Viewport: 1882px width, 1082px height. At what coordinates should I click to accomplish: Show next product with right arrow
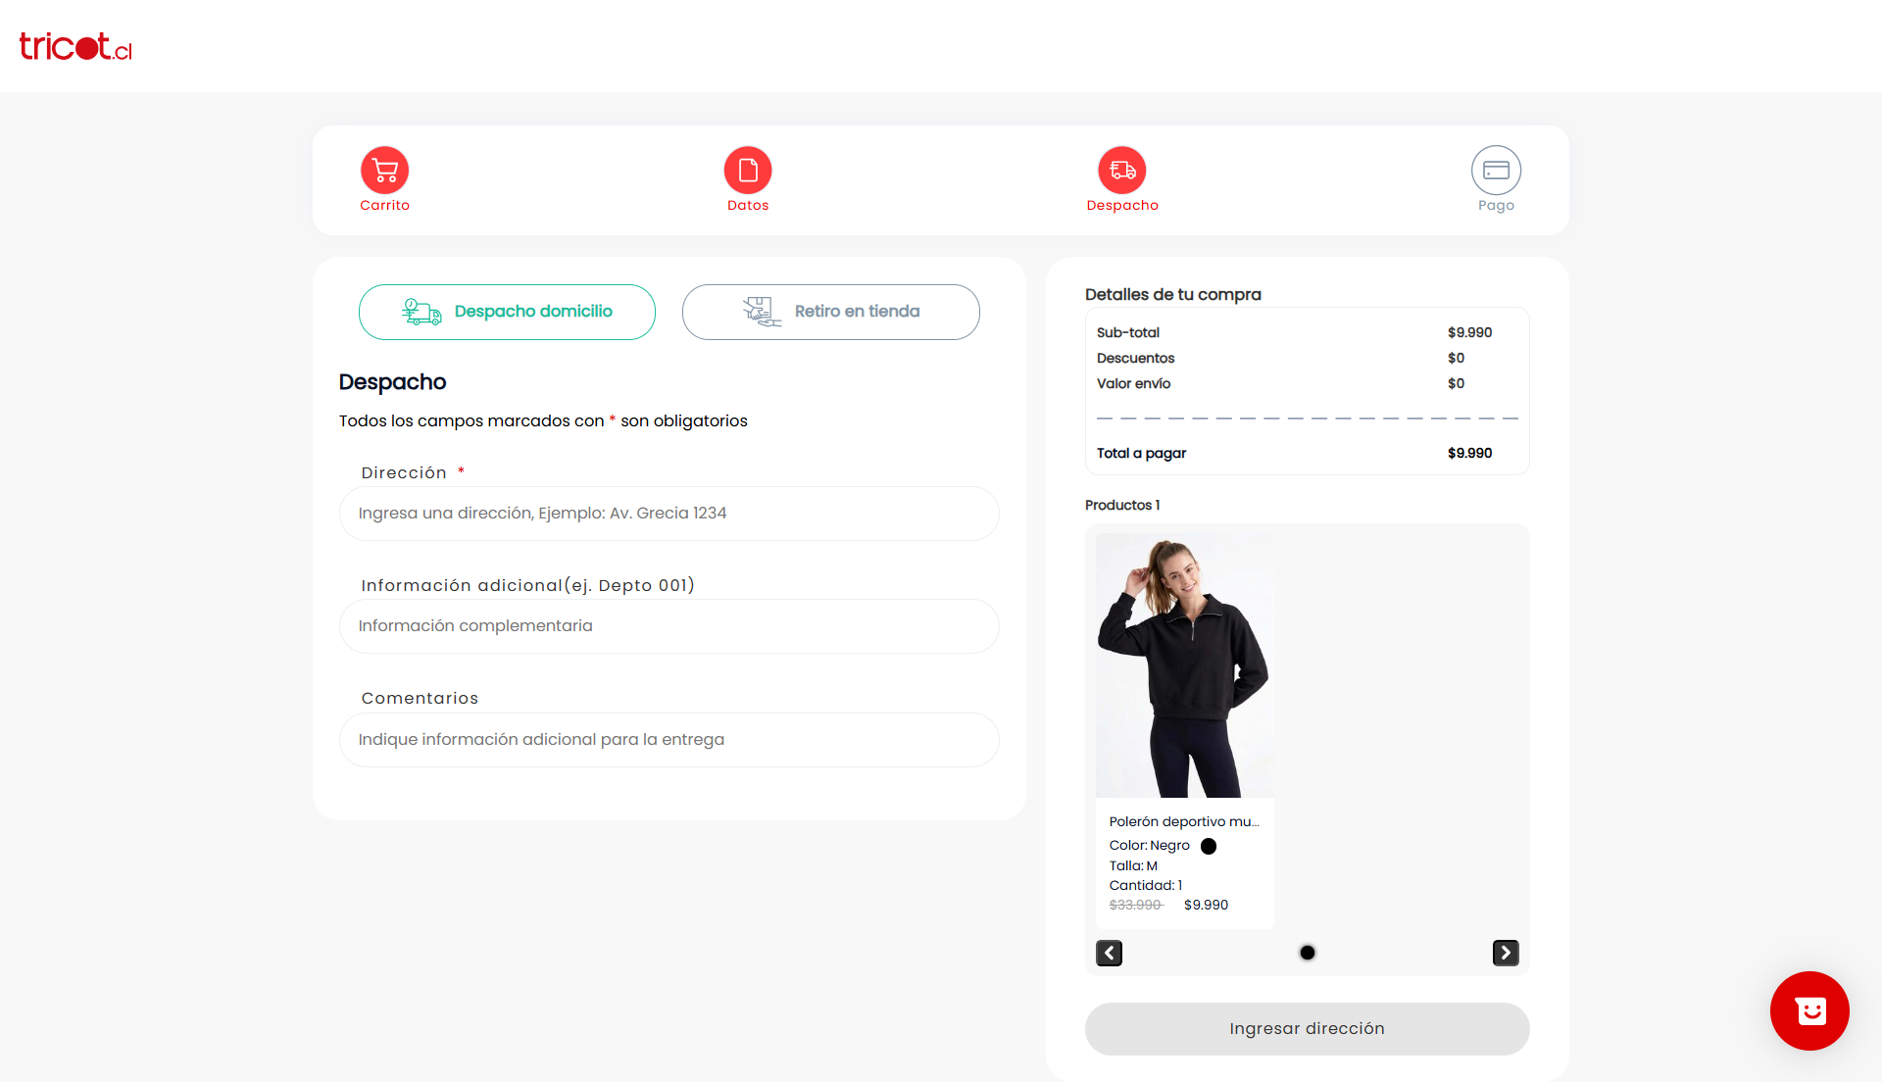[1506, 953]
